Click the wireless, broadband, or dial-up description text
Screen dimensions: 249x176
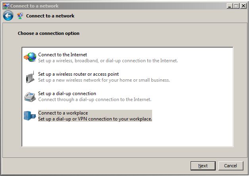click(x=108, y=61)
